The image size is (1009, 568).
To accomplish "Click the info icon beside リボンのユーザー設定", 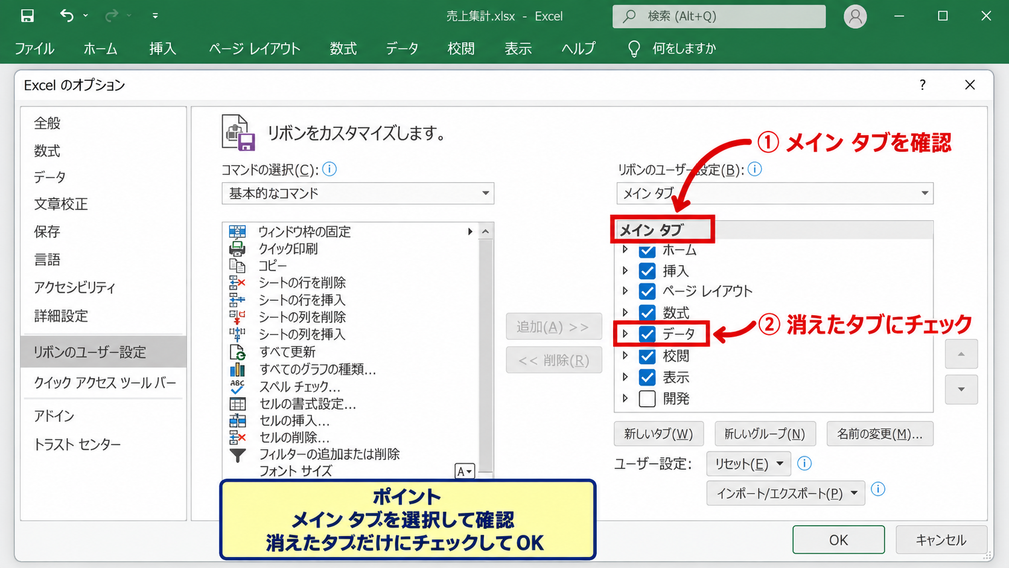I will [755, 169].
